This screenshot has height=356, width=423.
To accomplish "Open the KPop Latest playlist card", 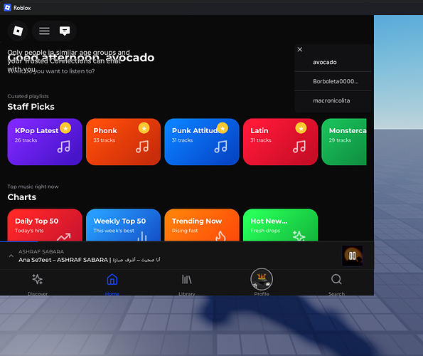I will click(45, 142).
